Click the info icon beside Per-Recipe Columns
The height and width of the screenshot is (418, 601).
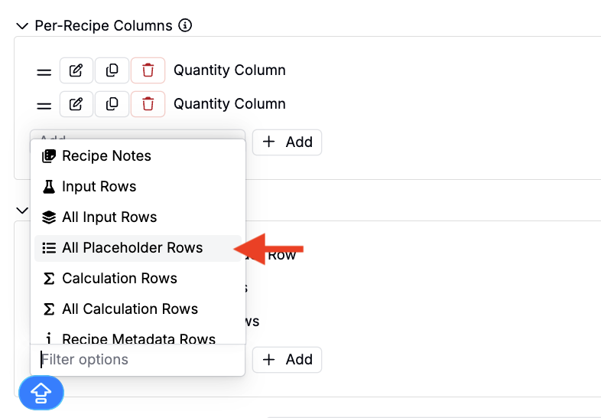click(185, 25)
